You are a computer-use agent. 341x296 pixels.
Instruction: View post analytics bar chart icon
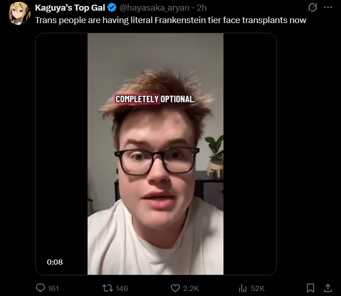[x=243, y=288]
